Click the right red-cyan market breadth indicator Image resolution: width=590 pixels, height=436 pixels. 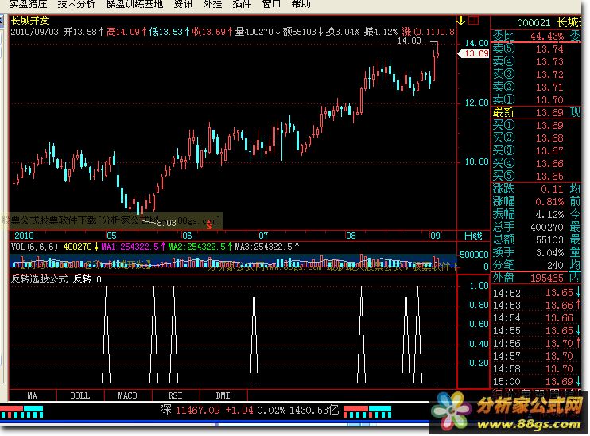(367, 411)
